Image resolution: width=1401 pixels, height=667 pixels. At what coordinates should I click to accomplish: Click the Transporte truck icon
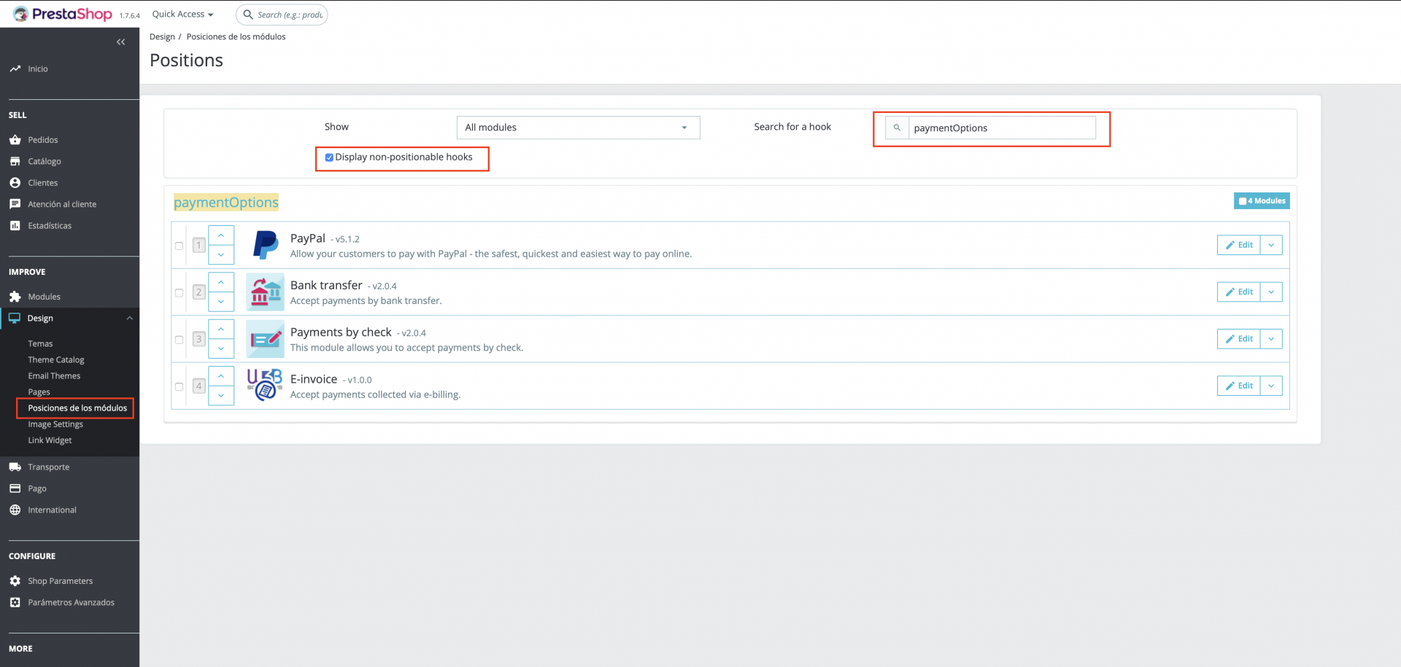click(x=15, y=467)
